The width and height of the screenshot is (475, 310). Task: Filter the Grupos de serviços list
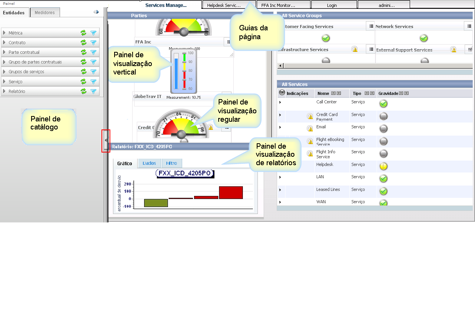tap(93, 72)
